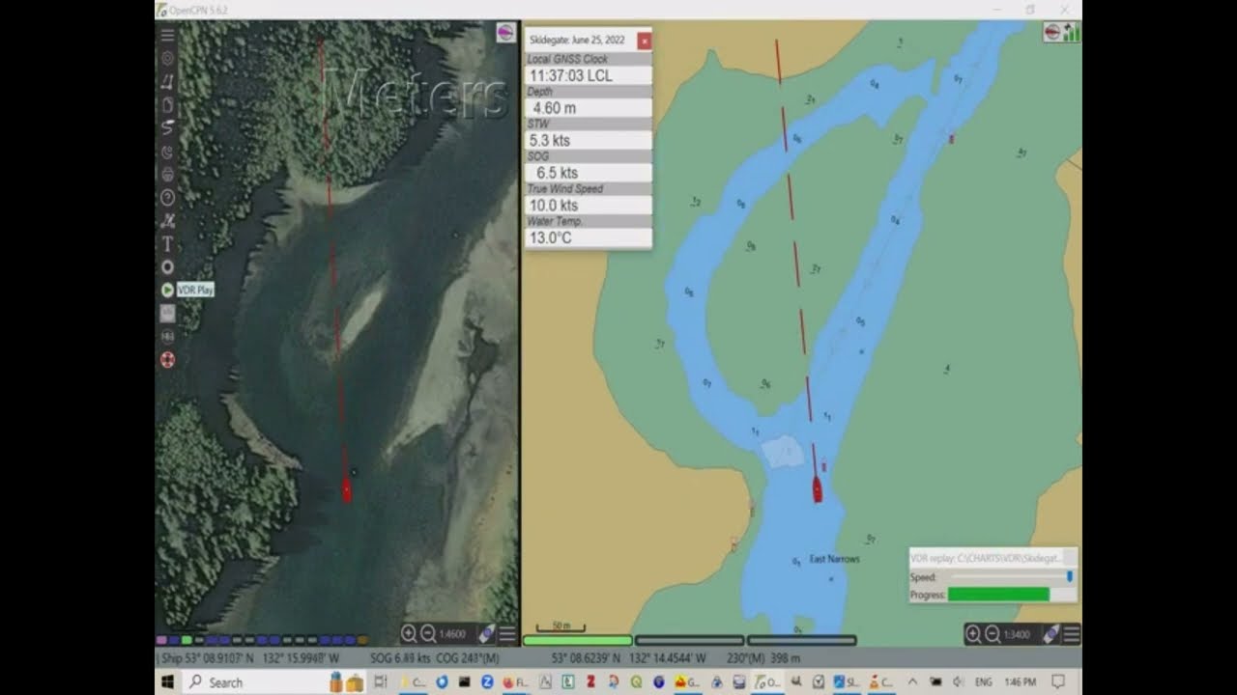Image resolution: width=1237 pixels, height=695 pixels.
Task: Click the 1:3400 scale readout
Action: [1017, 634]
